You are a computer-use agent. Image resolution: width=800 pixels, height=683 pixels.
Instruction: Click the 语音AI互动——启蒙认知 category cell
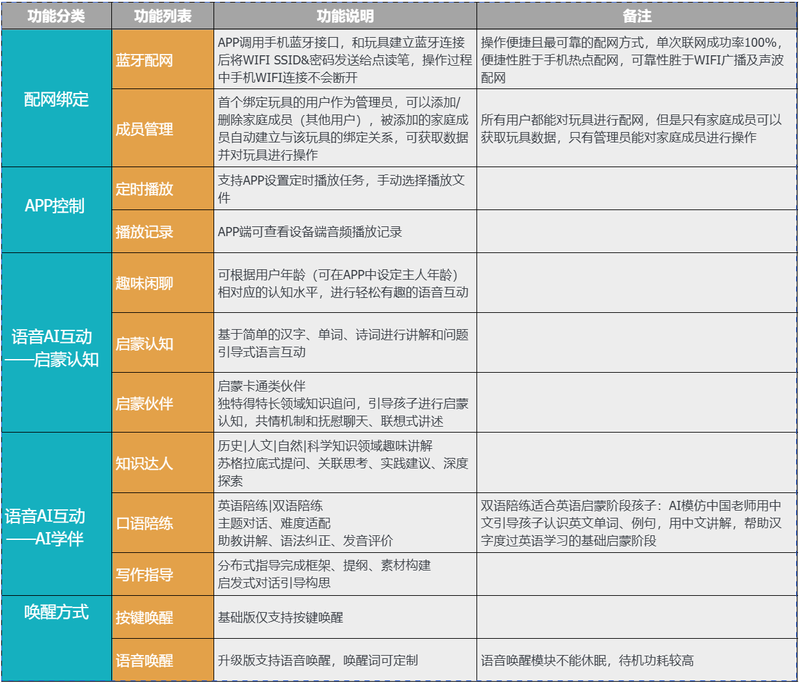click(57, 343)
